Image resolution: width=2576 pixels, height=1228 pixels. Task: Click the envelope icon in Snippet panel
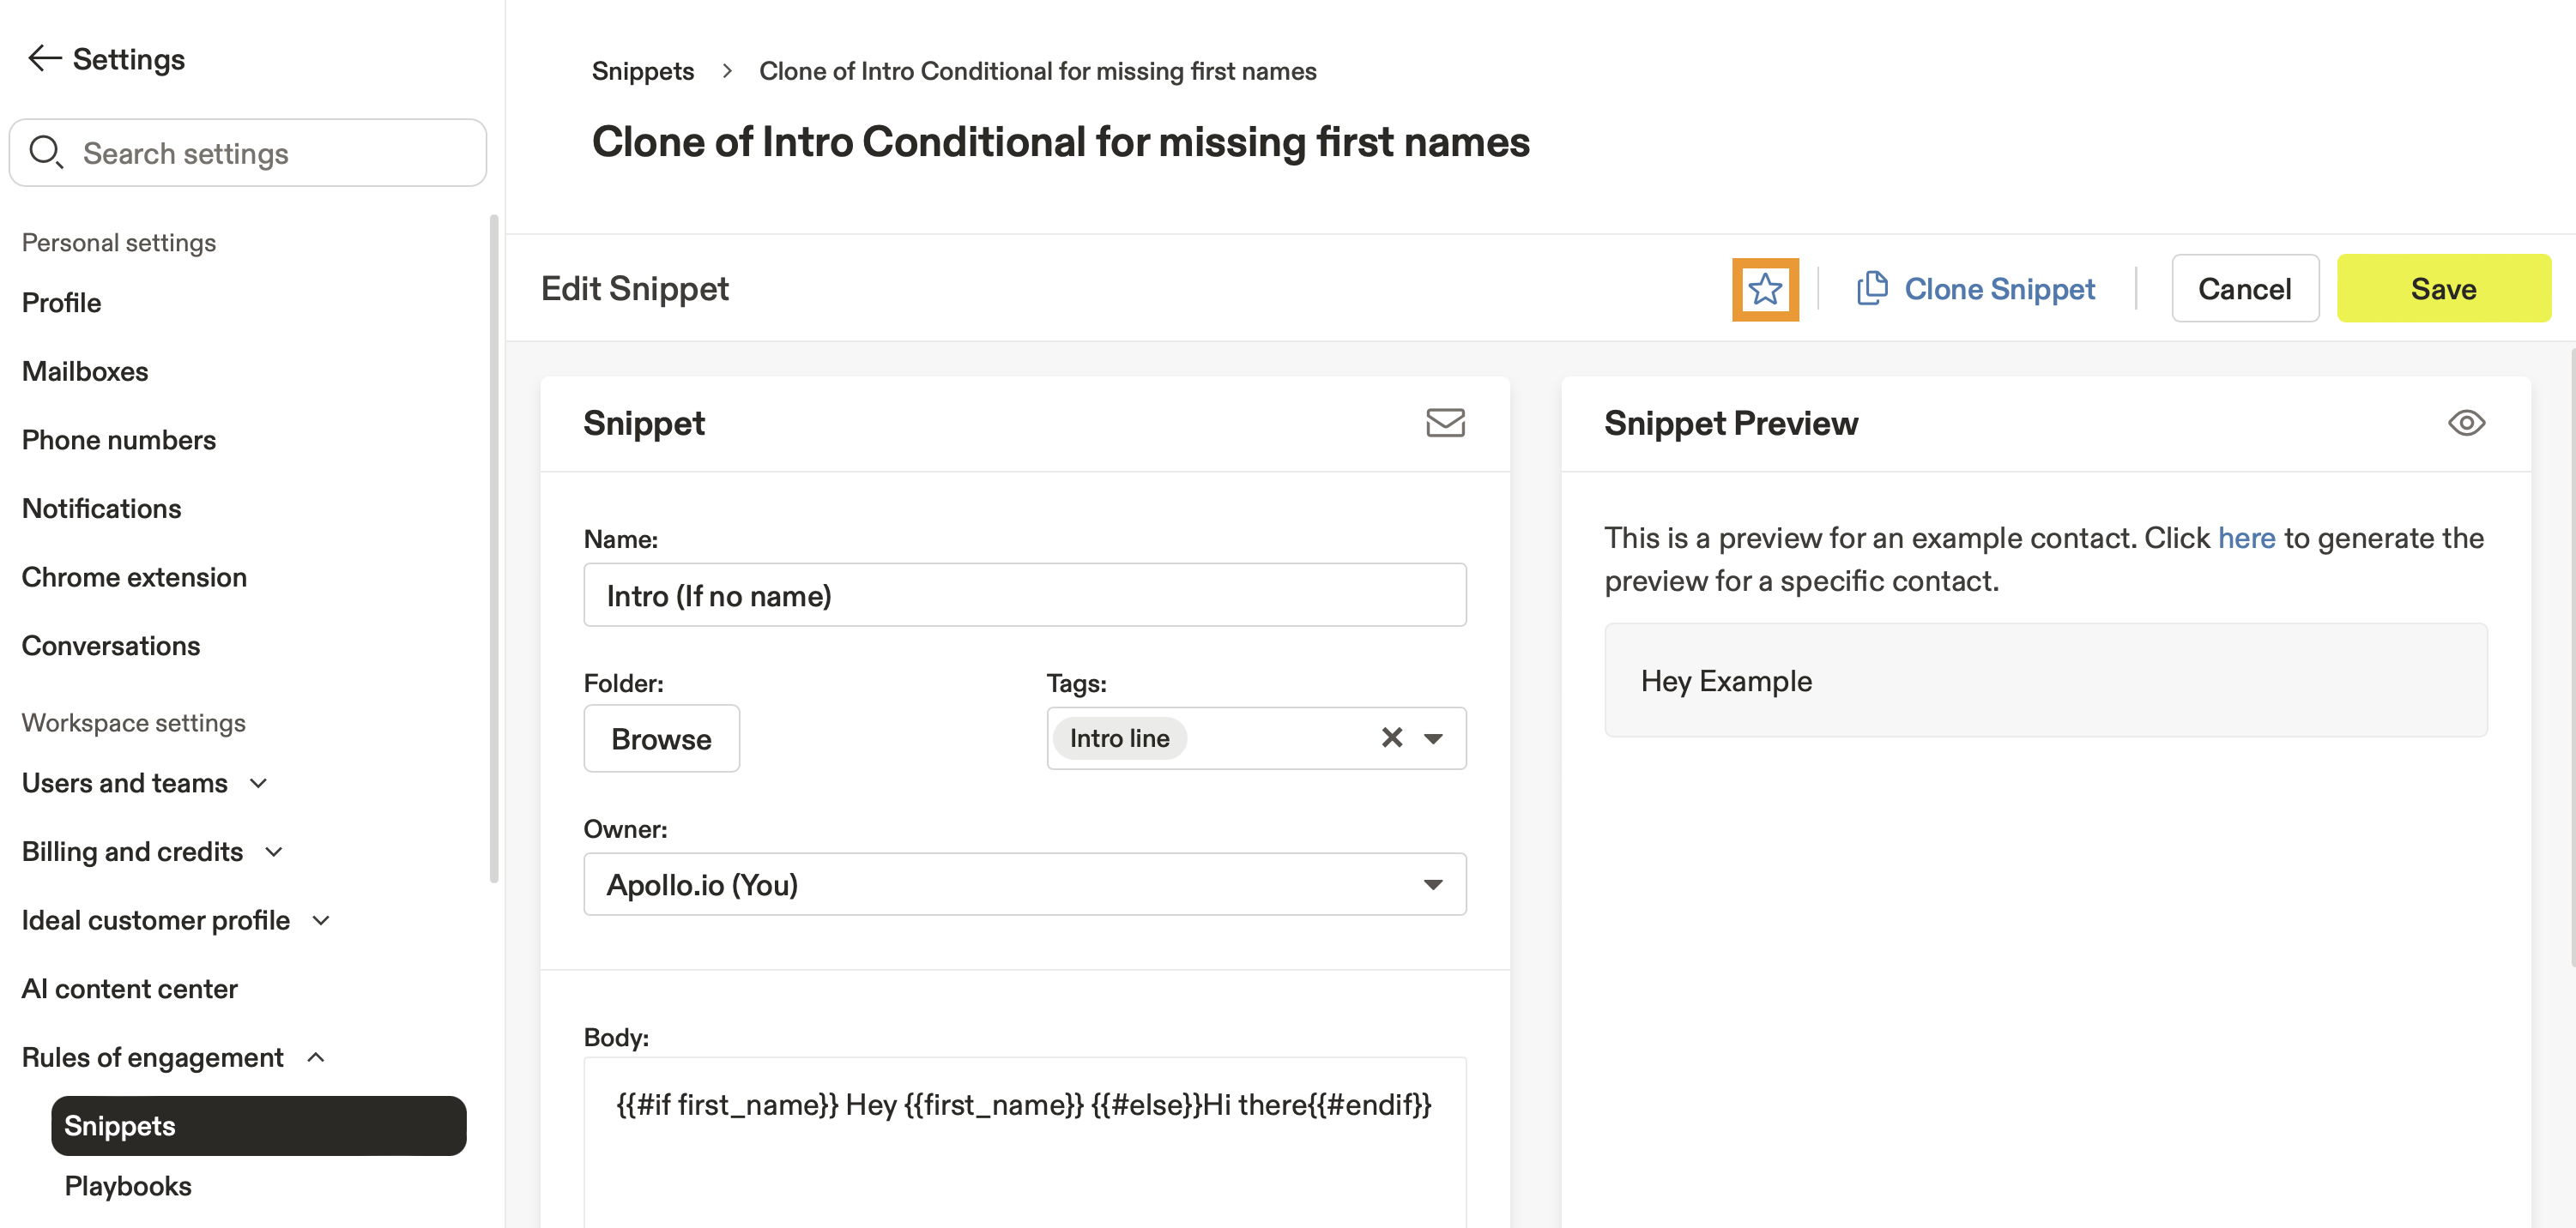click(x=1444, y=423)
